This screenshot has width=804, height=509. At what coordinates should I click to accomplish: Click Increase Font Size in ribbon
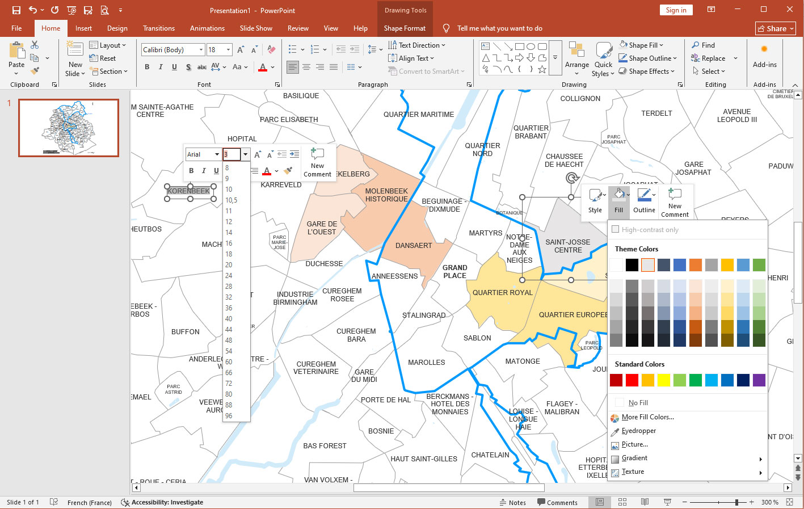click(x=241, y=50)
